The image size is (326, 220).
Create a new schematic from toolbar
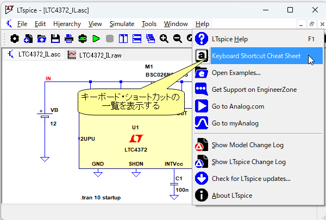pos(28,39)
